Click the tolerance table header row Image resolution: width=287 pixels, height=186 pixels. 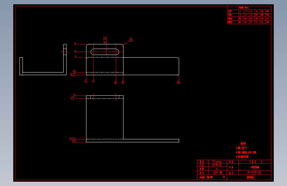[x=249, y=8]
